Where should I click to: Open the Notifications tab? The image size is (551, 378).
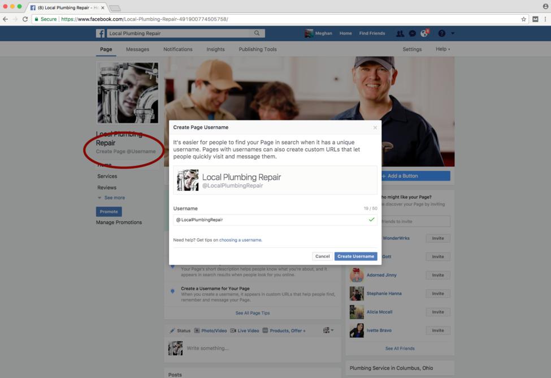coord(178,49)
